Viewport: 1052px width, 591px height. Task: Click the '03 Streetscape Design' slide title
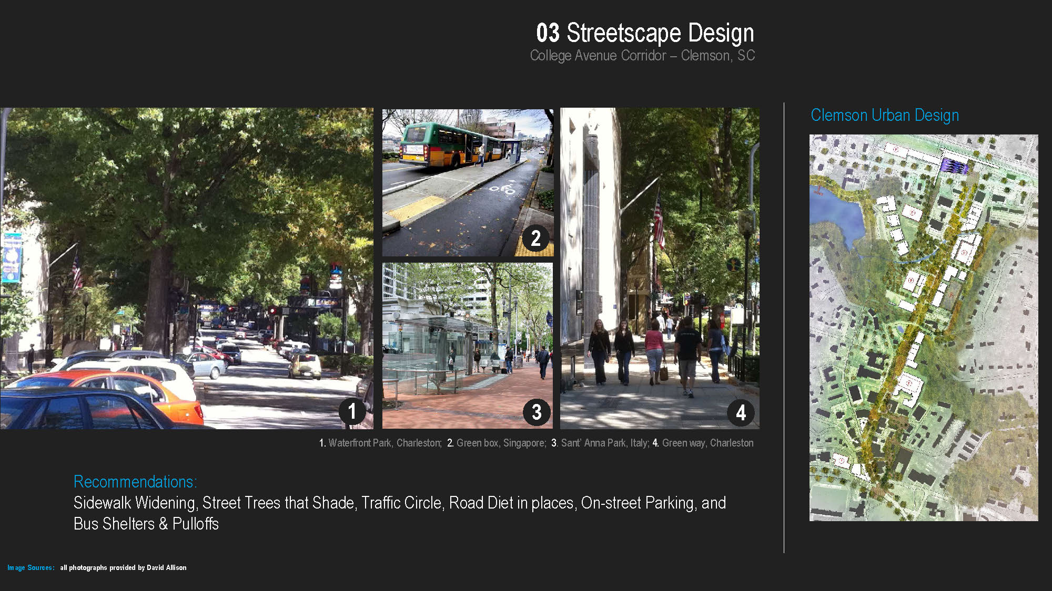click(x=645, y=33)
